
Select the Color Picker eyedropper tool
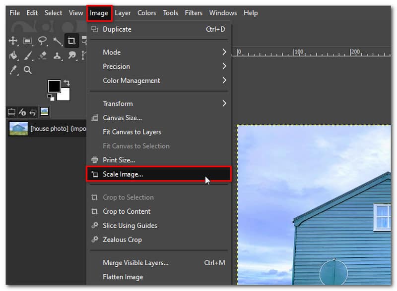pos(13,70)
